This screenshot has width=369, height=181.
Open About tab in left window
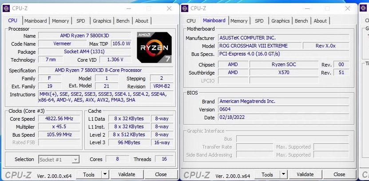(x=142, y=21)
